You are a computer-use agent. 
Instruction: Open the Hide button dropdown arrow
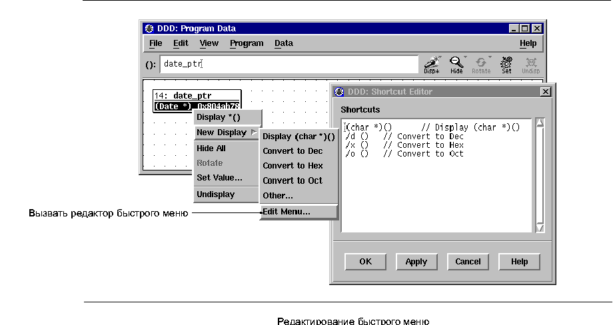pyautogui.click(x=465, y=57)
